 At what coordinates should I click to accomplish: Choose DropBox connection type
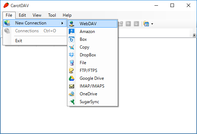tap(92, 55)
